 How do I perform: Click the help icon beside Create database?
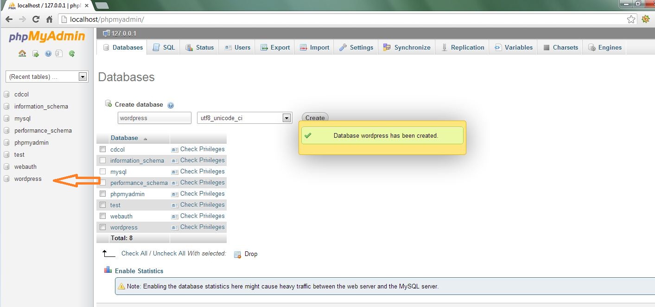pyautogui.click(x=171, y=105)
